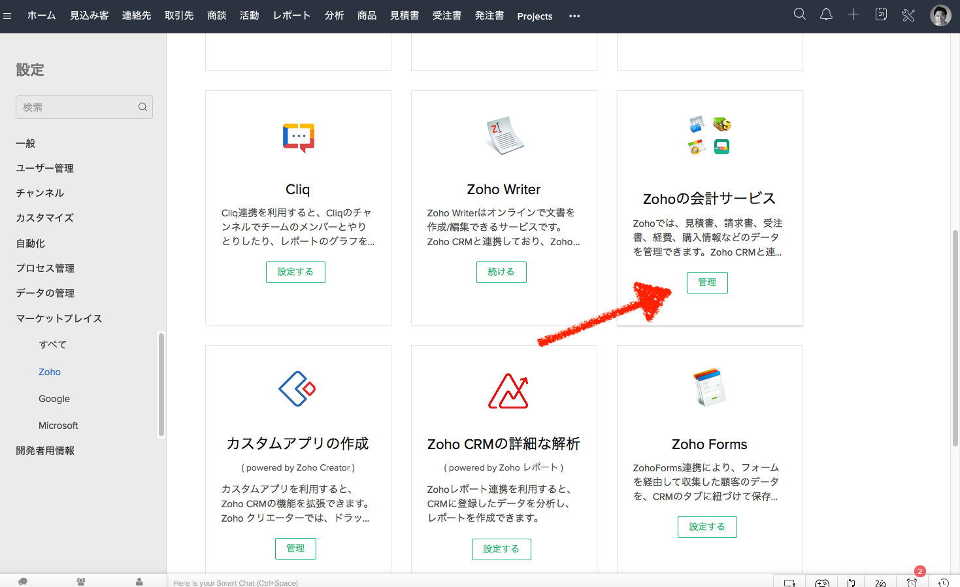
Task: Open the 受注書 tab
Action: pos(447,16)
